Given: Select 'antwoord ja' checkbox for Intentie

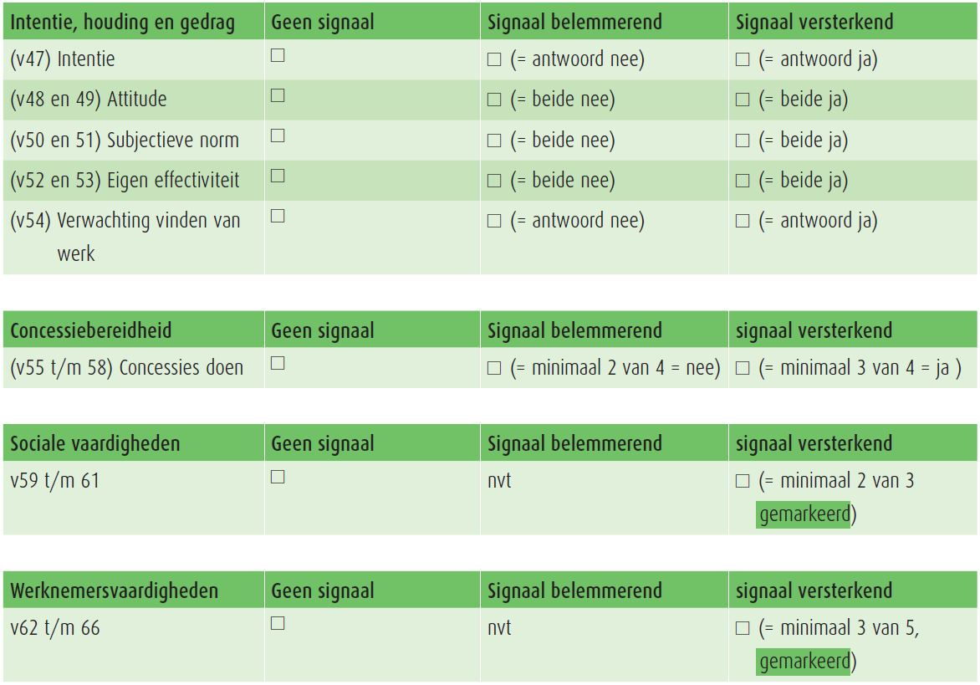Looking at the screenshot, I should click(743, 60).
